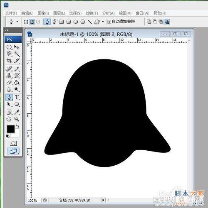Open the 分析(A) menu
Screen dimensions: 208x208
pos(109,13)
